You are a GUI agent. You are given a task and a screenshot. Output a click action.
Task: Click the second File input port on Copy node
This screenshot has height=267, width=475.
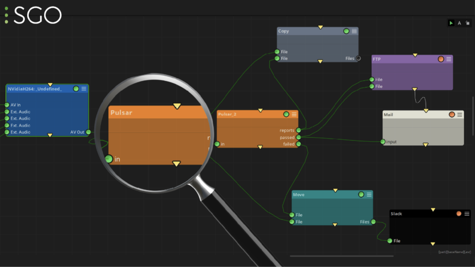tap(277, 58)
